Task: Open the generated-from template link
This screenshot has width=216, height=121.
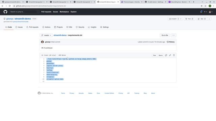Action: pyautogui.click(x=21, y=22)
